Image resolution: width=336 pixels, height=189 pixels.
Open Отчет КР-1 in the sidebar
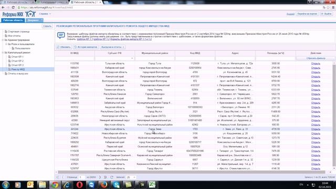(x=17, y=57)
